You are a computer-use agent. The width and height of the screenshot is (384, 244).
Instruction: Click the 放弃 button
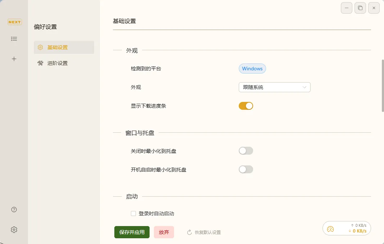tap(164, 232)
